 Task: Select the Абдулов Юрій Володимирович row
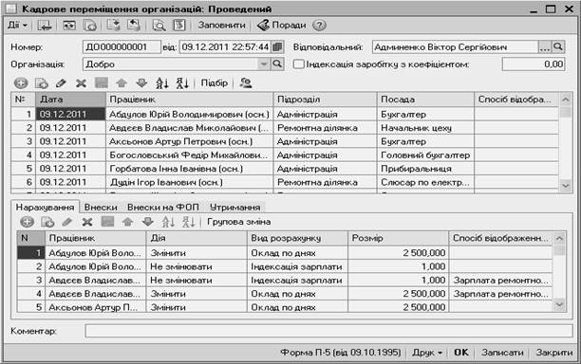pos(285,115)
